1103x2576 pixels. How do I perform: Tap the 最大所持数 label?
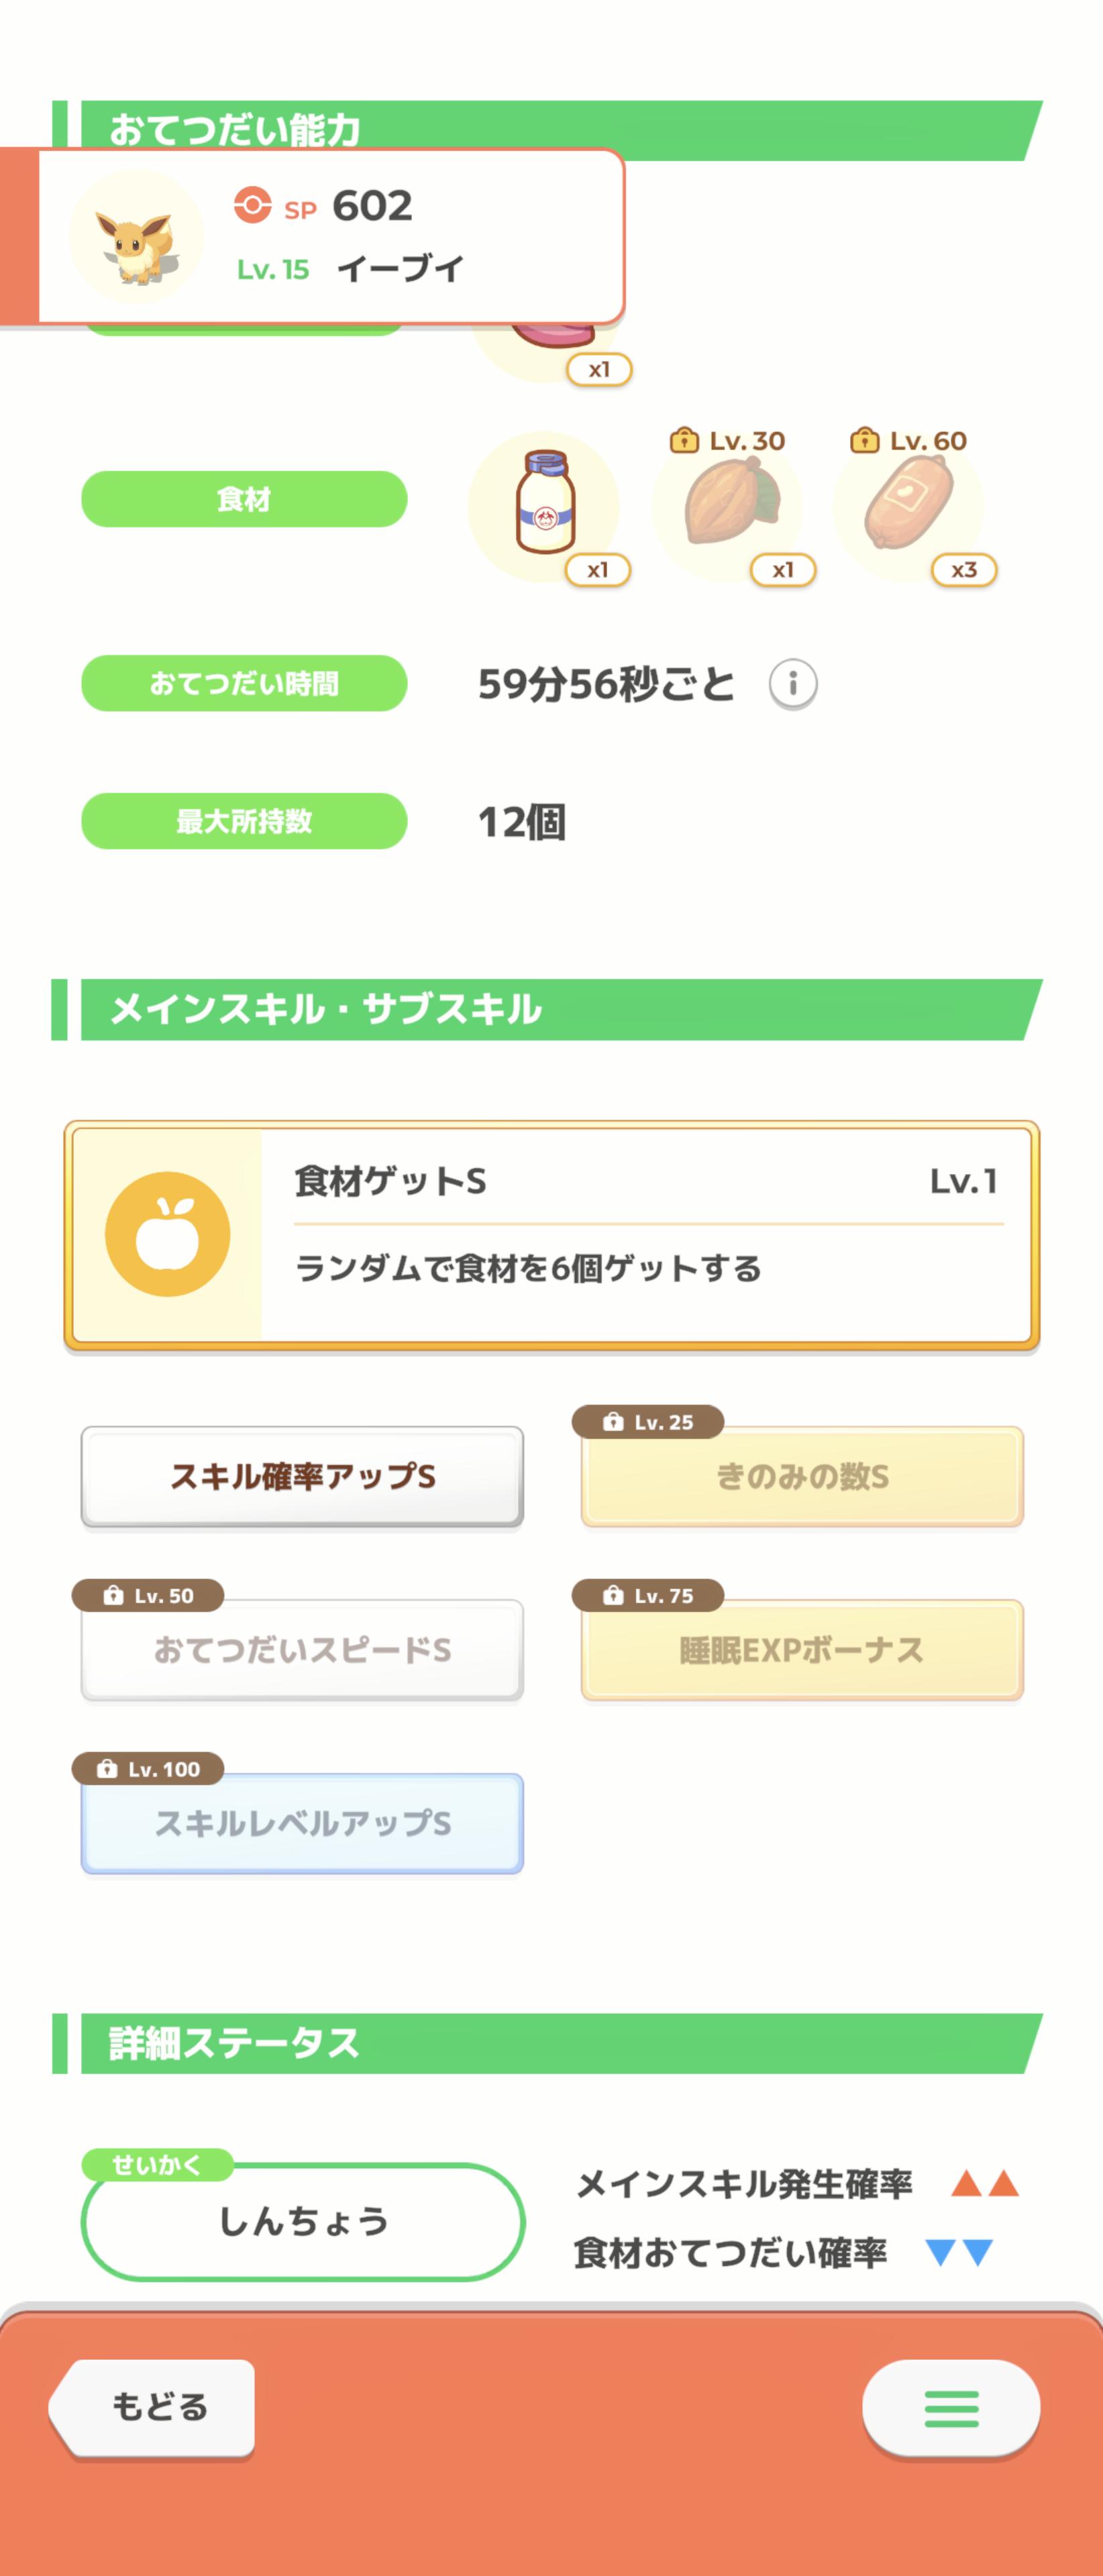pyautogui.click(x=244, y=821)
